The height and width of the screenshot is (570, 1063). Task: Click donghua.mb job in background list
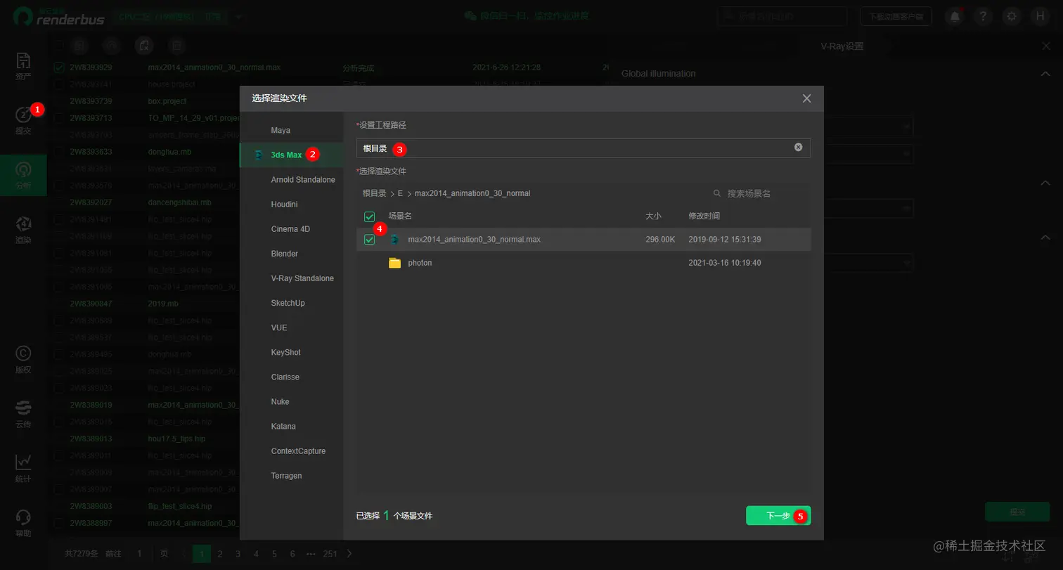click(169, 152)
